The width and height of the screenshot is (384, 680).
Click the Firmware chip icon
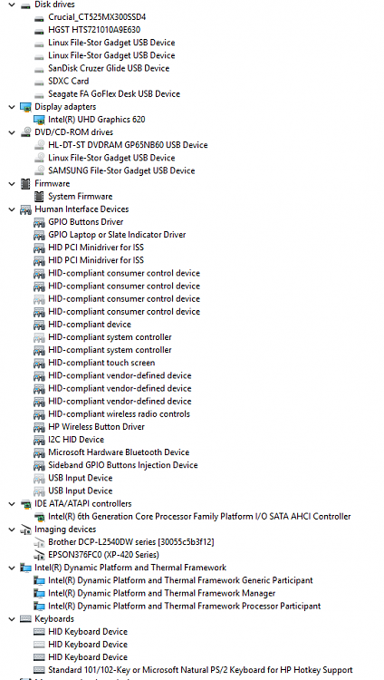[x=25, y=183]
